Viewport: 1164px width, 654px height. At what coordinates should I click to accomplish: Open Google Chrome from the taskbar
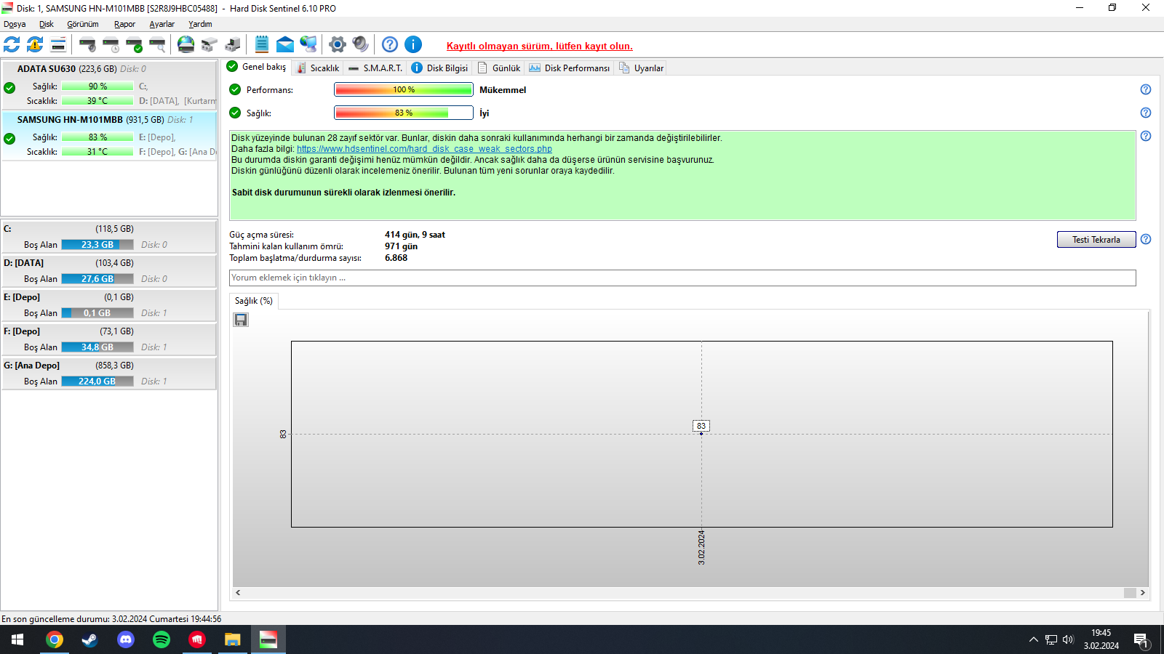click(55, 639)
